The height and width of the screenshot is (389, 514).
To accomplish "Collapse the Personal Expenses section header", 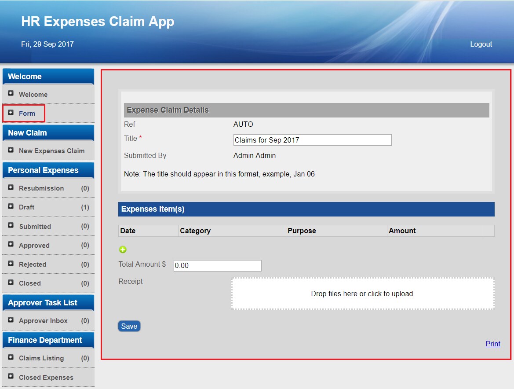I will (x=48, y=170).
